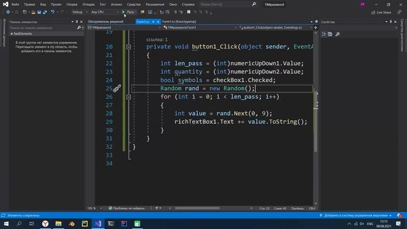Open the Windows Start menu
Screen dimensions: 407x229
coord(6,223)
